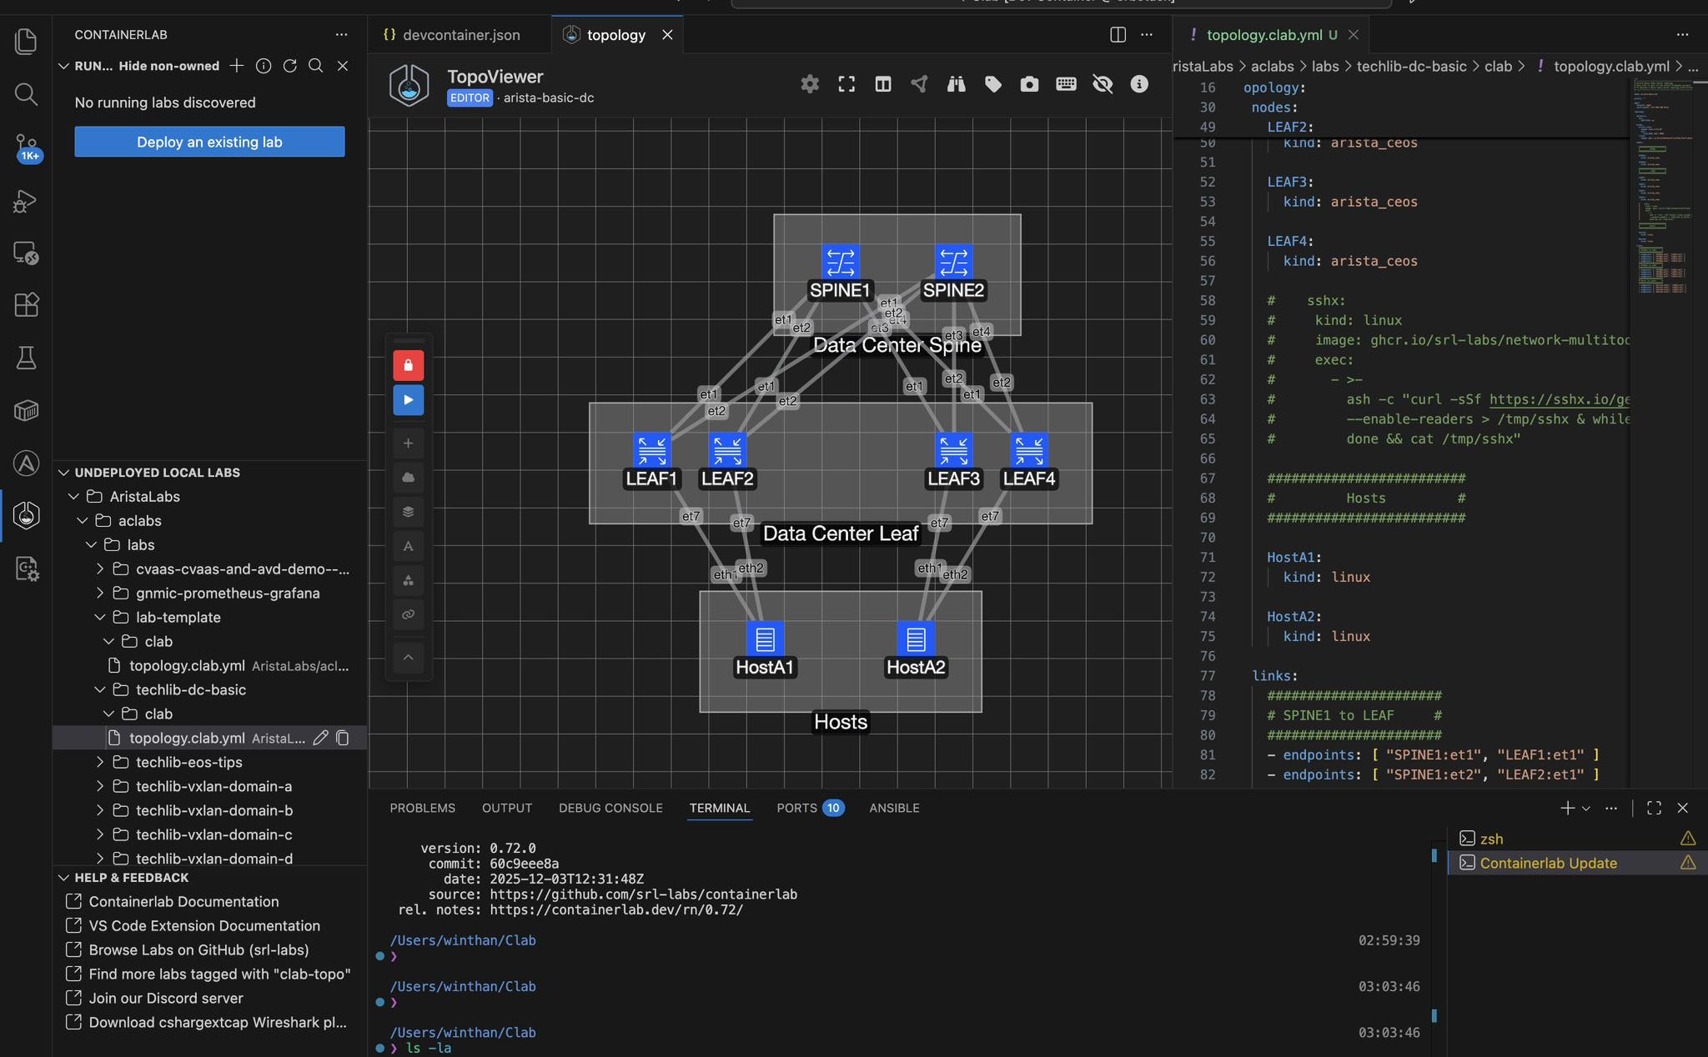Image resolution: width=1708 pixels, height=1057 pixels.
Task: Open the Search view in activity bar
Action: [26, 94]
